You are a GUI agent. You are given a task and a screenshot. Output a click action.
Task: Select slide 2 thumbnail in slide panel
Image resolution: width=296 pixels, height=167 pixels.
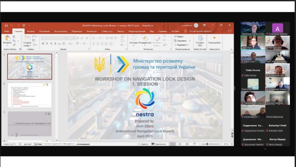pos(30,95)
